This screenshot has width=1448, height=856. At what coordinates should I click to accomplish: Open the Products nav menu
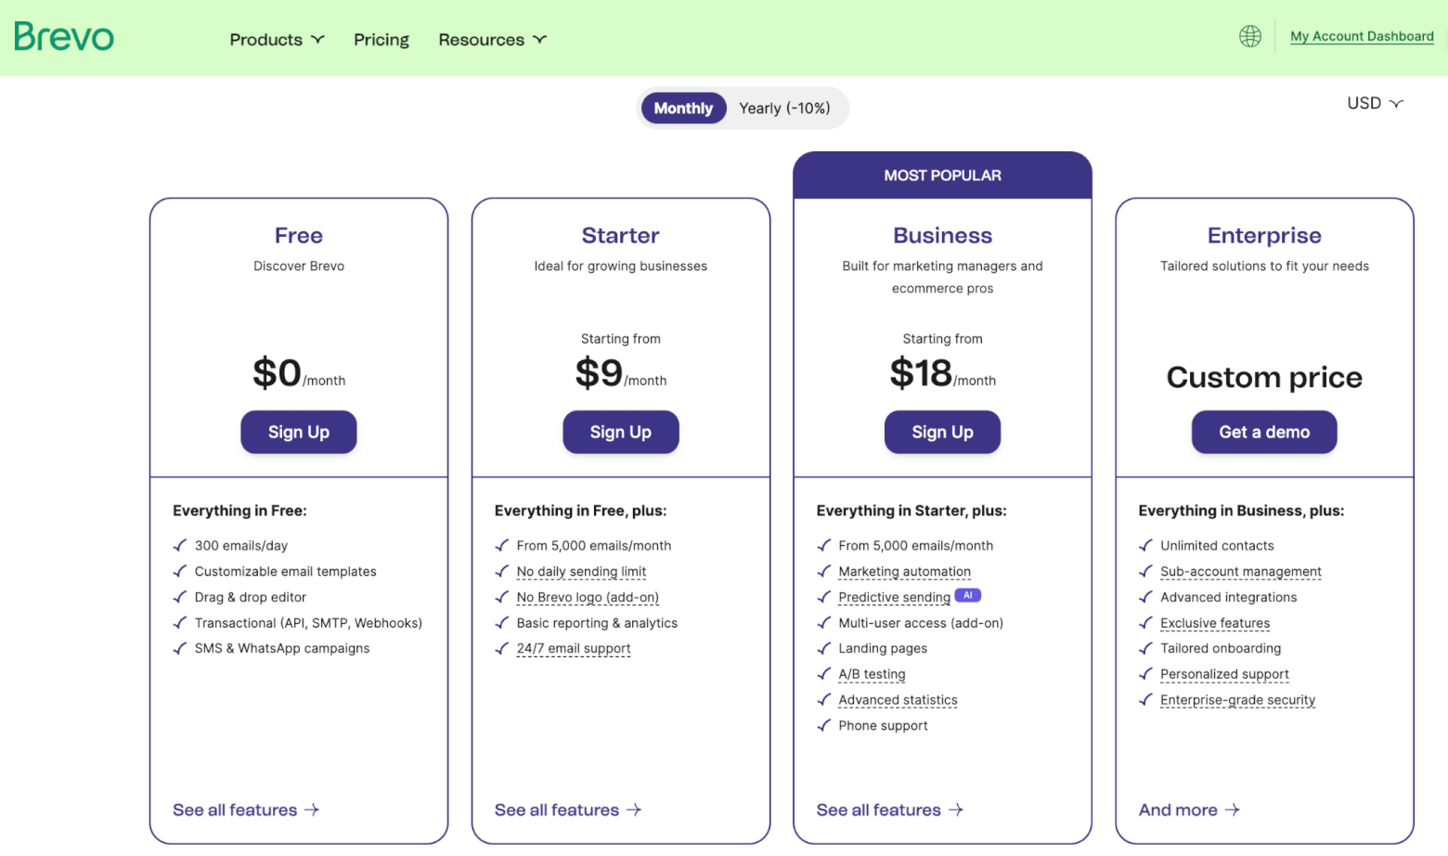(x=277, y=39)
